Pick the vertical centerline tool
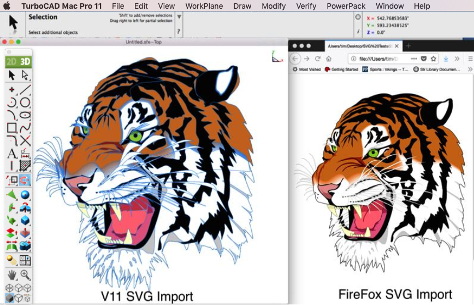The image size is (474, 305). (x=12, y=166)
